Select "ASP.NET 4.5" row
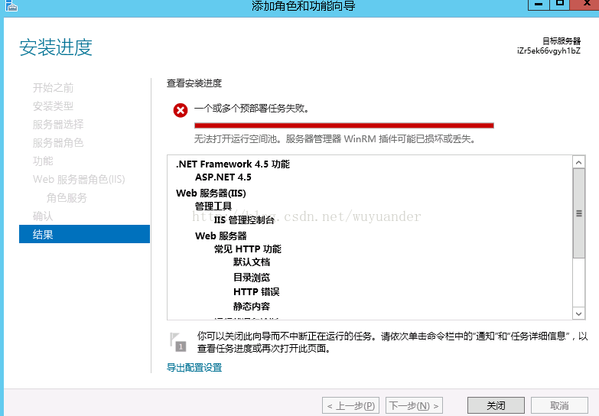The image size is (599, 416). click(x=223, y=177)
